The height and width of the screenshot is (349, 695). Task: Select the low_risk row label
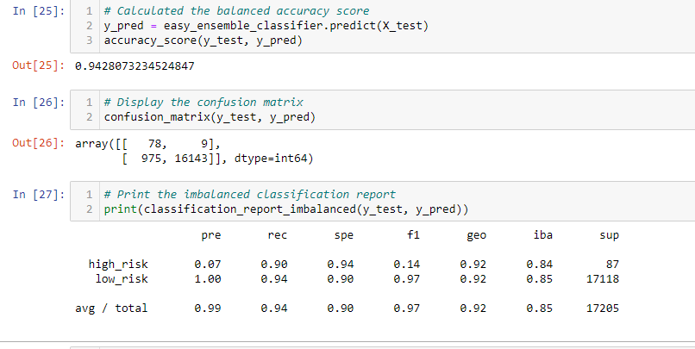click(122, 279)
